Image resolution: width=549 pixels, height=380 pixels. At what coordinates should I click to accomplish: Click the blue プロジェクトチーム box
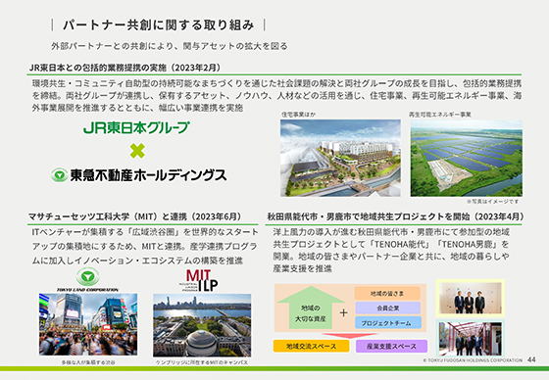point(388,322)
